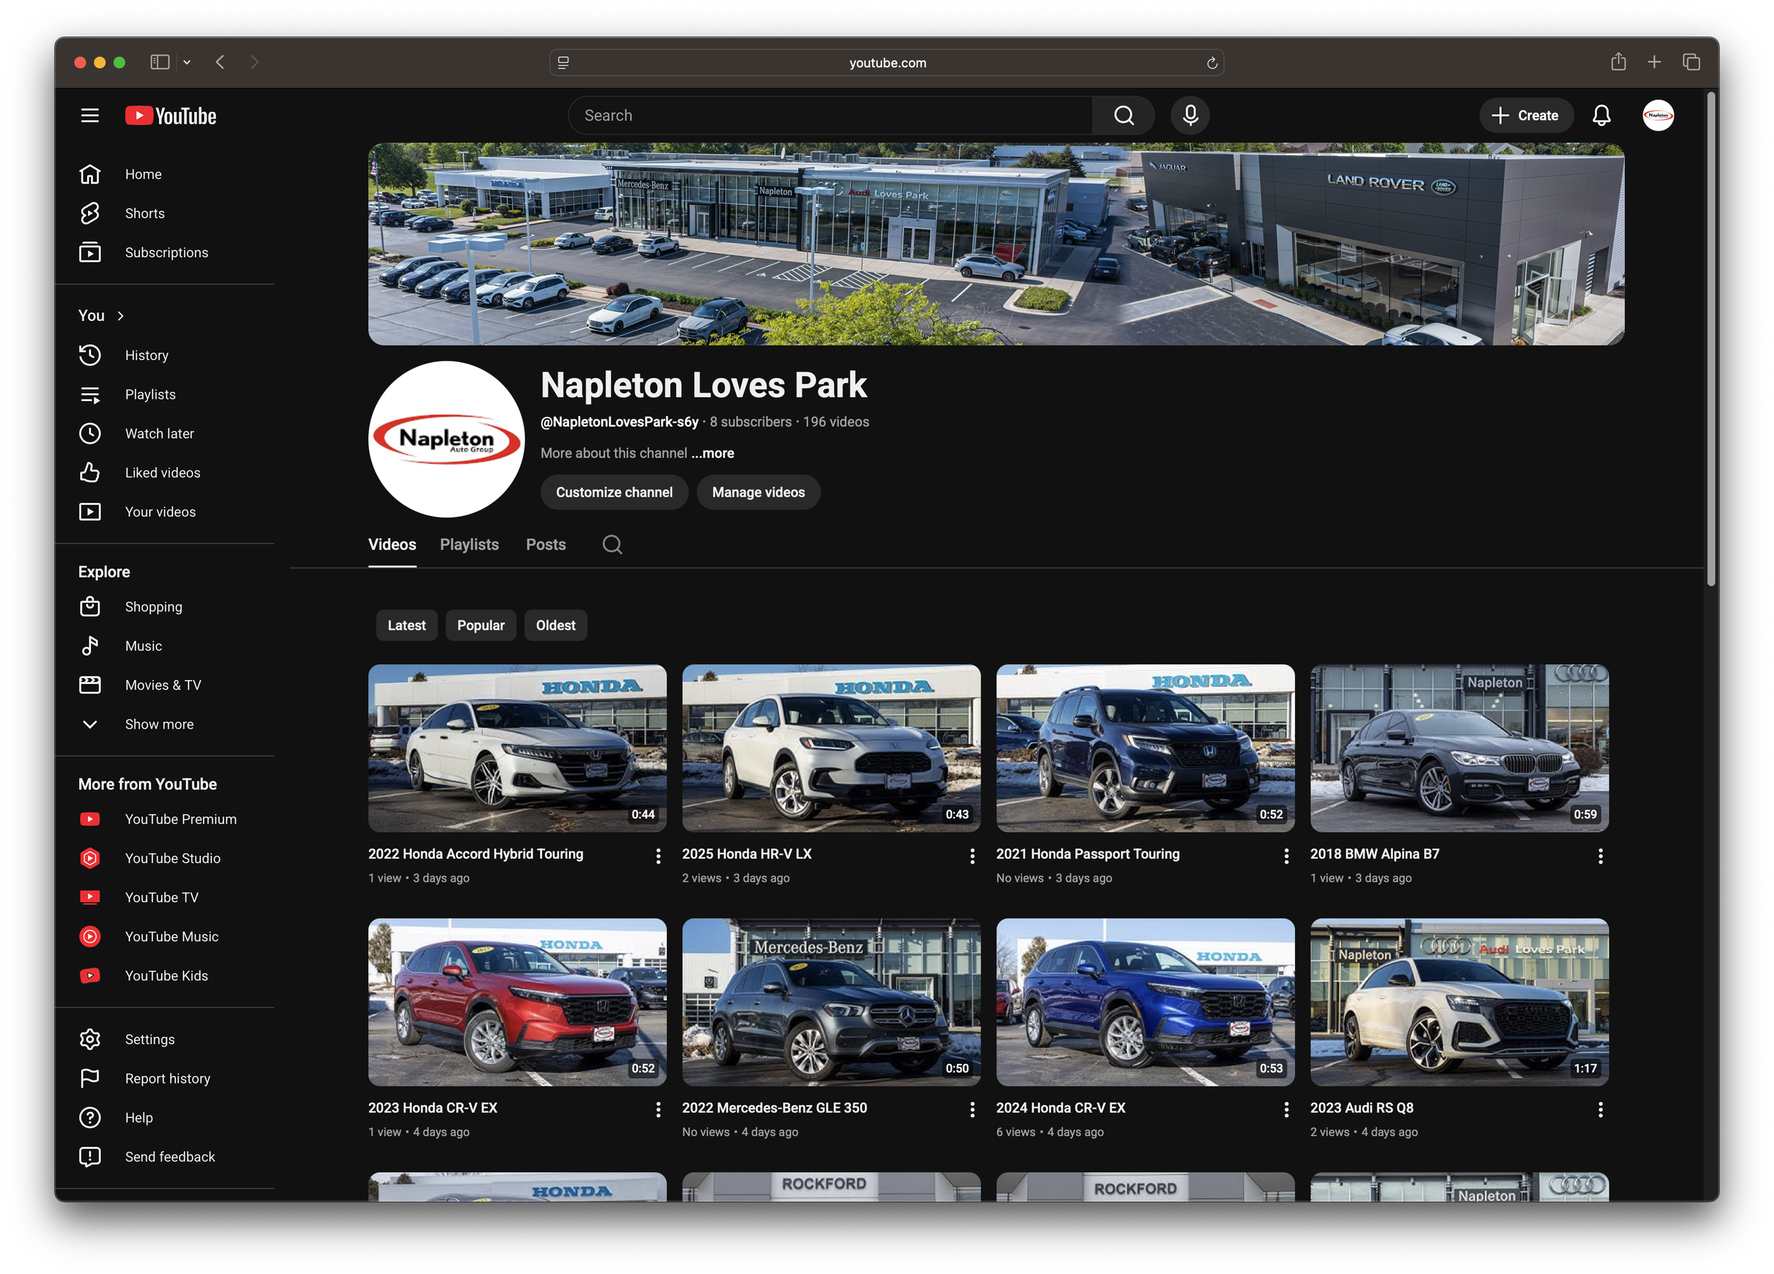Open YouTube Studio in the sidebar
Viewport: 1774px width, 1274px height.
[x=172, y=859]
